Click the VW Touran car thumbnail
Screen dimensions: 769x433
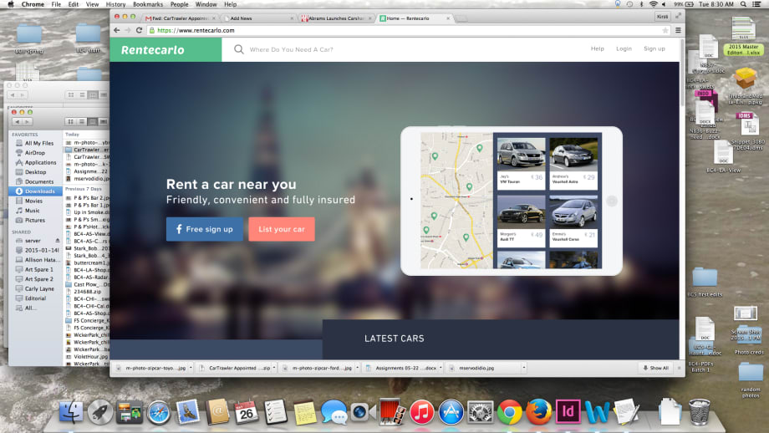(x=521, y=154)
